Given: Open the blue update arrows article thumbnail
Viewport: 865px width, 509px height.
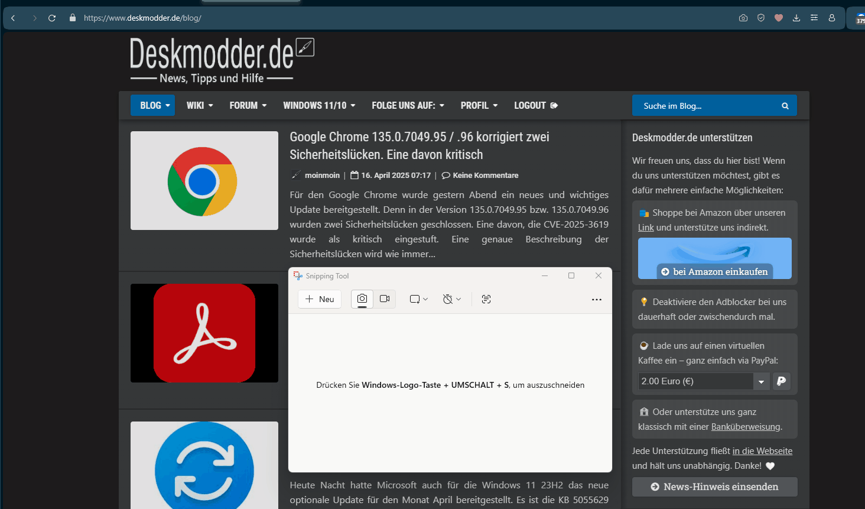Looking at the screenshot, I should (204, 465).
